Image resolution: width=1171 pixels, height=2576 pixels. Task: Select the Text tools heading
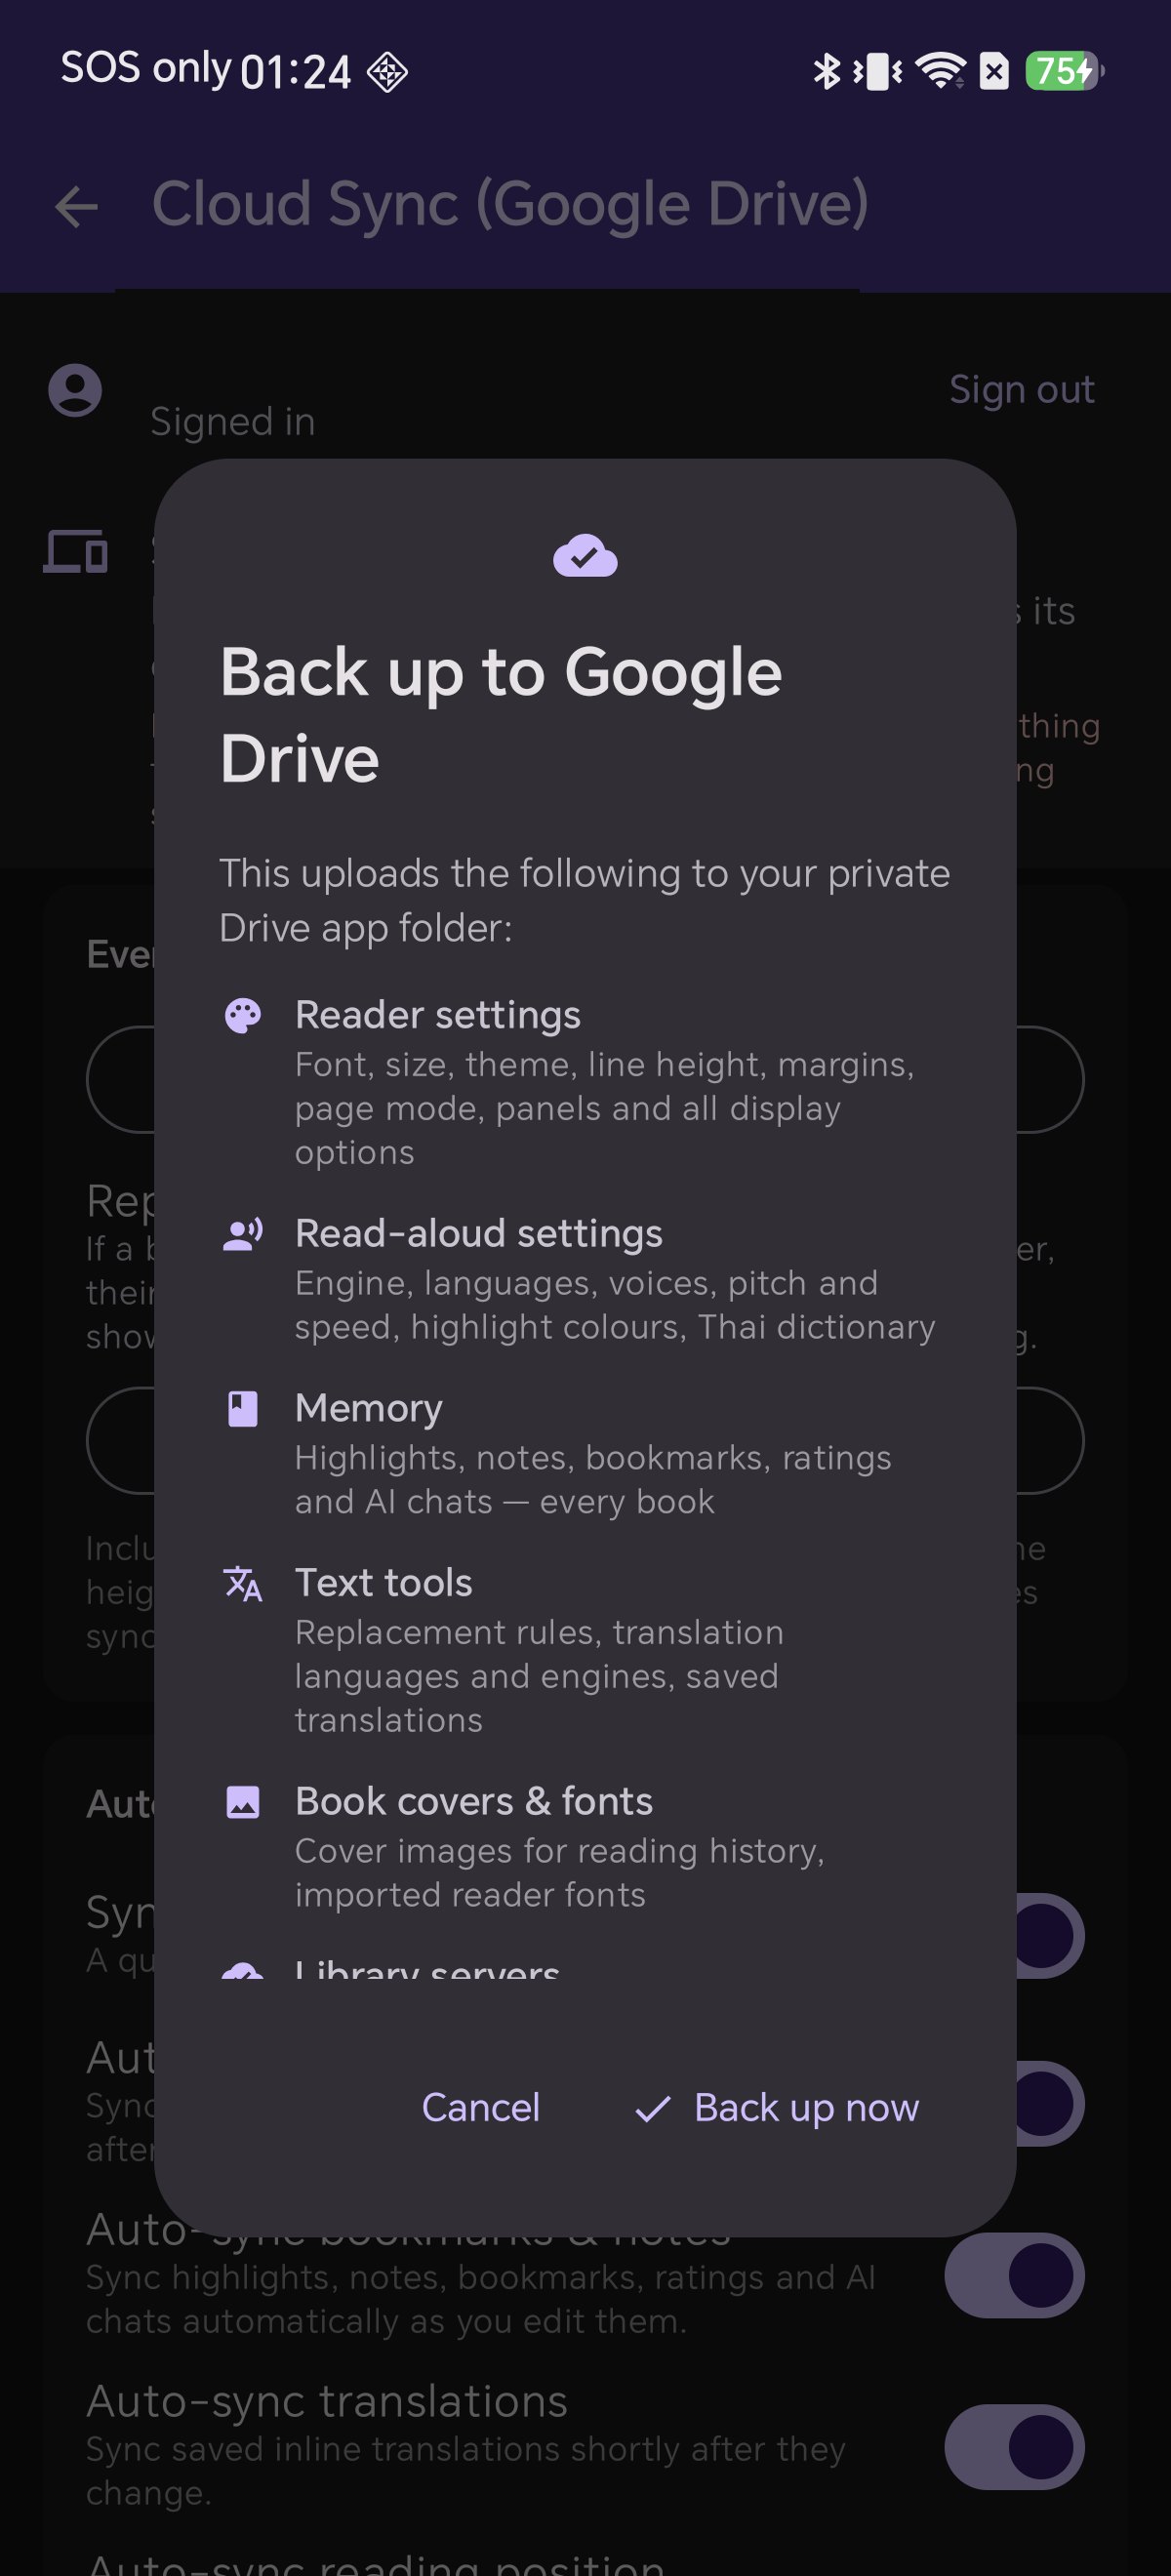[384, 1583]
